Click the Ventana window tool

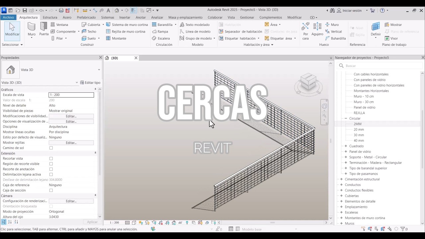[x=59, y=25]
